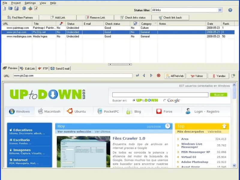Search with the AllTheWeb button
The width and height of the screenshot is (240, 180).
click(175, 76)
